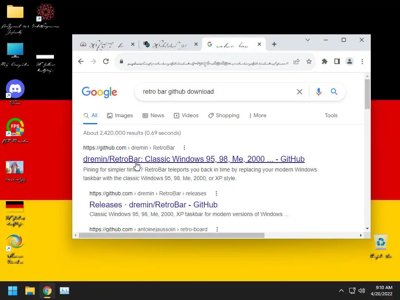Switch to the Images tab
Viewport: 400px width, 300px height.
120,116
